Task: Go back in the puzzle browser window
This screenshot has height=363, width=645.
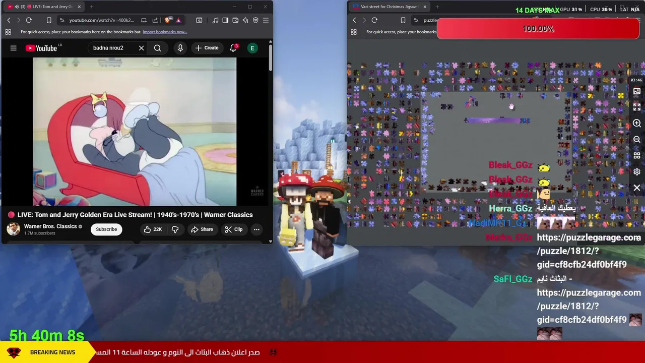Action: coord(354,20)
